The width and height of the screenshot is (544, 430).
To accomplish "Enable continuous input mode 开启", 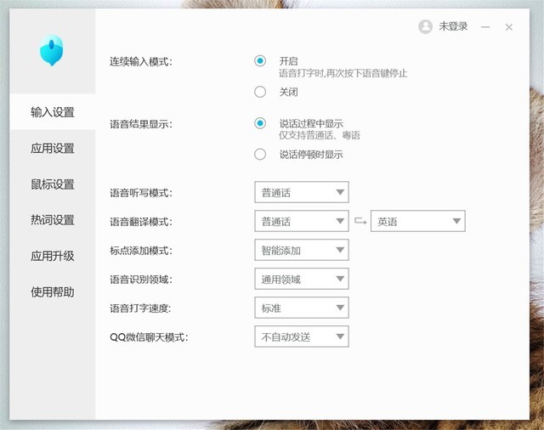I will pos(260,61).
